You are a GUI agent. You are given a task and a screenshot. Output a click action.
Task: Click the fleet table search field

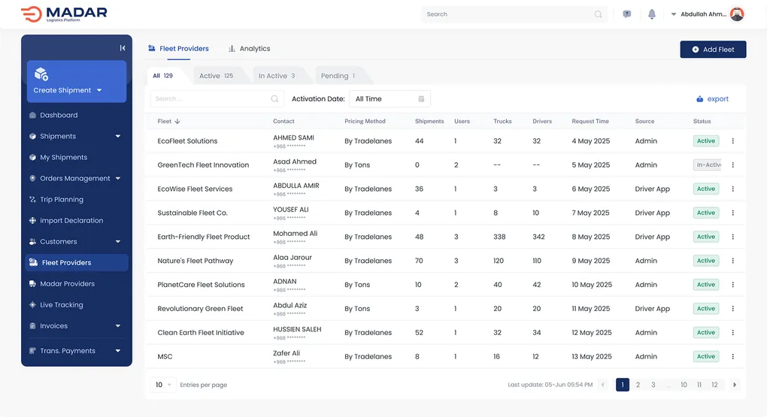211,99
